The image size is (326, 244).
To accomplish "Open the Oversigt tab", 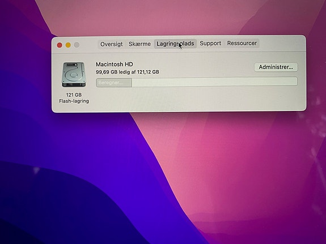I will [112, 44].
